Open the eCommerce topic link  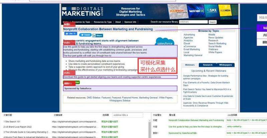[x=190, y=46]
